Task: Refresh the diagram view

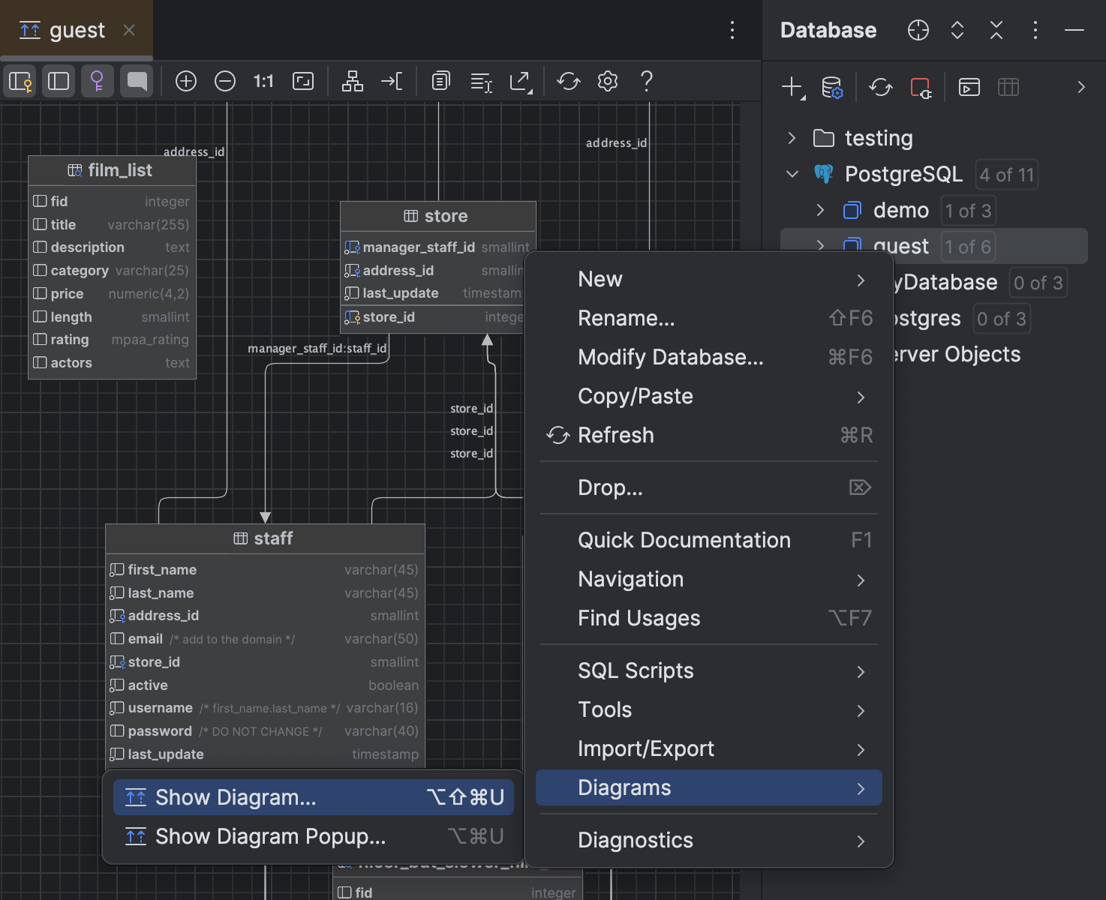Action: tap(568, 81)
